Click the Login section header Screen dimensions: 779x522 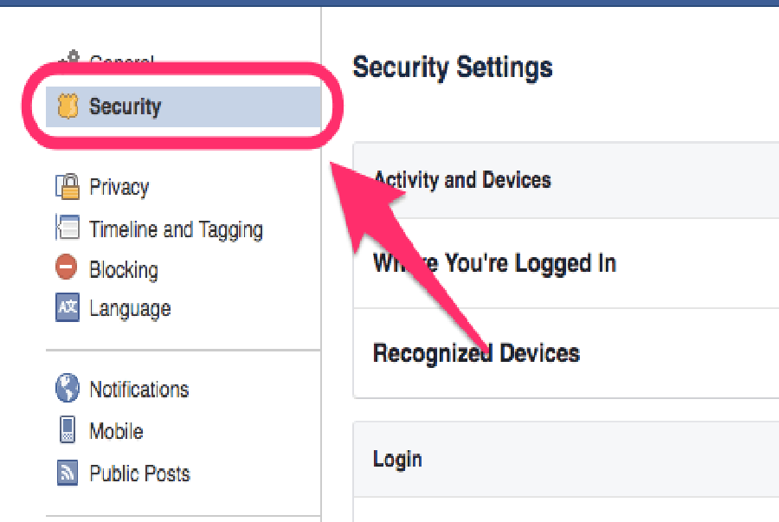tap(397, 459)
